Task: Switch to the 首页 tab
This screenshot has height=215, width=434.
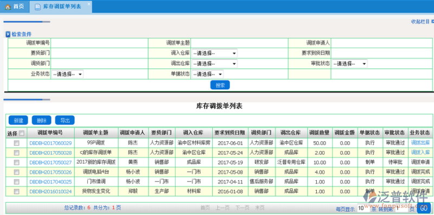Action: tap(15, 6)
